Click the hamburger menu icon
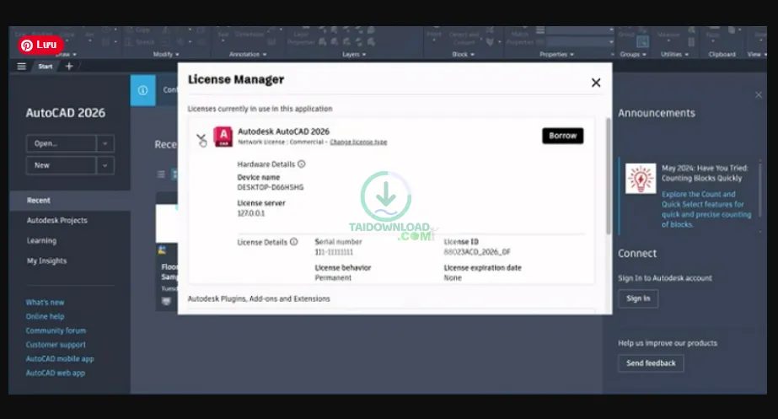 (x=21, y=66)
